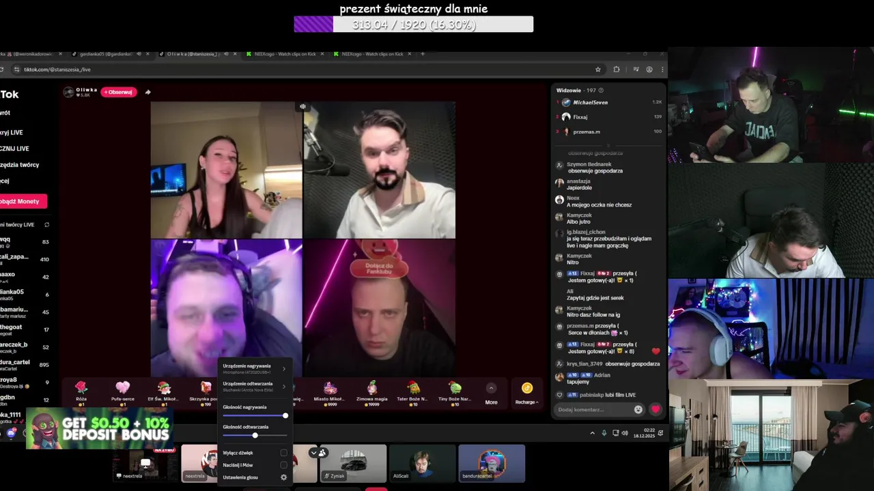
Task: Expand the More gifts arrow
Action: 491,389
